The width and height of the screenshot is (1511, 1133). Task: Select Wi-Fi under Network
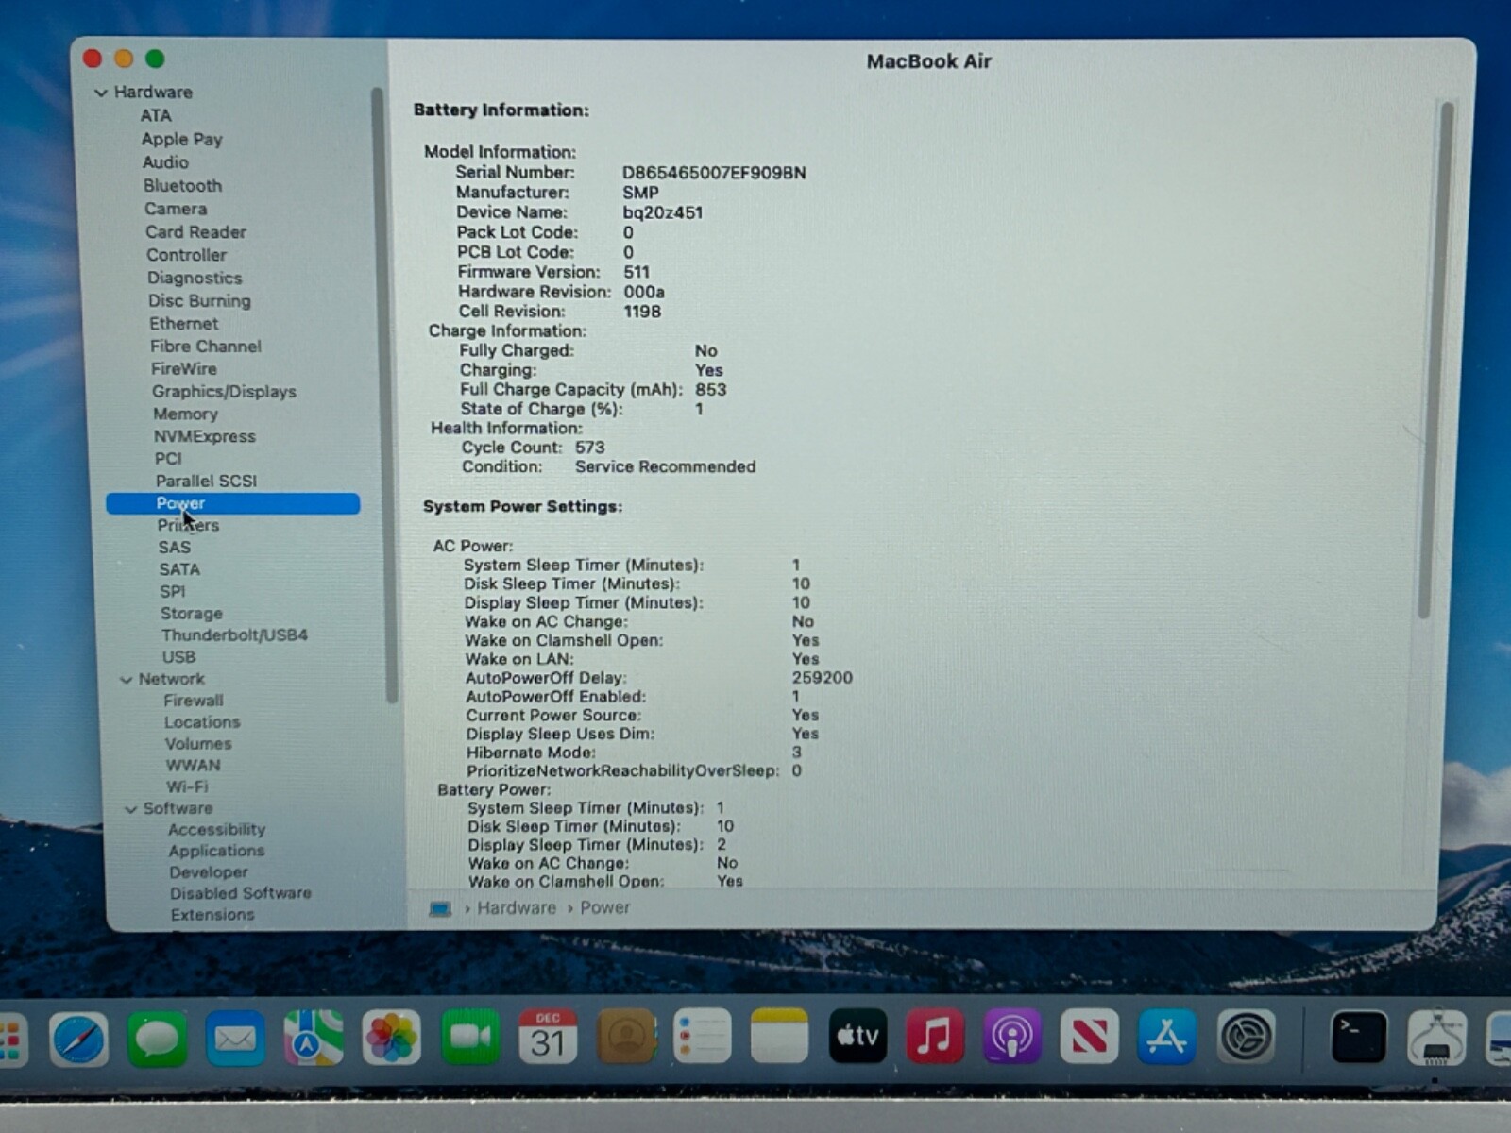pyautogui.click(x=187, y=786)
